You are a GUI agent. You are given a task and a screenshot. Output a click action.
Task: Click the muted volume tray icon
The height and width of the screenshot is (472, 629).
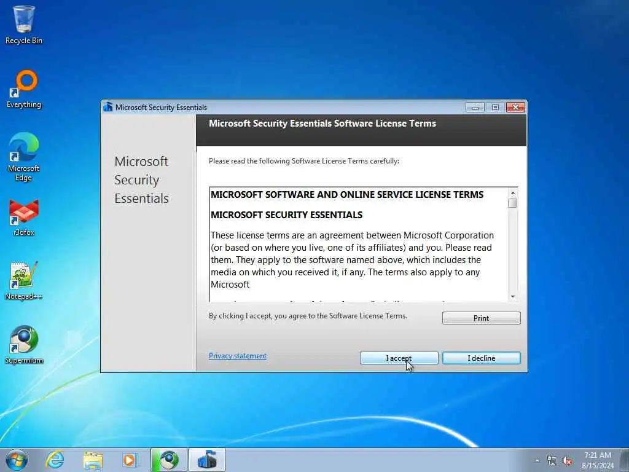(567, 461)
